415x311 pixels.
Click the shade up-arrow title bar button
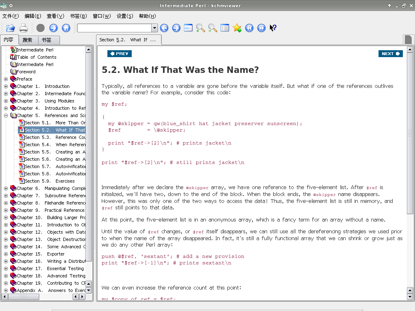point(389,6)
